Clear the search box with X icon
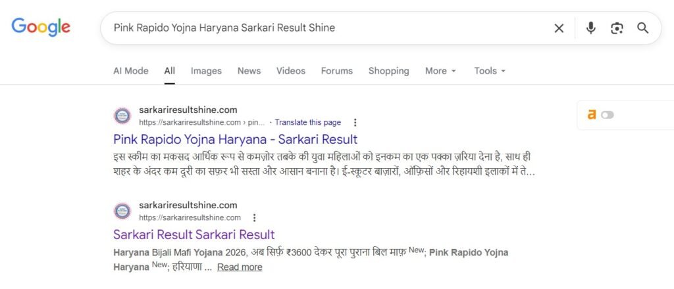This screenshot has height=289, width=674. (x=559, y=28)
